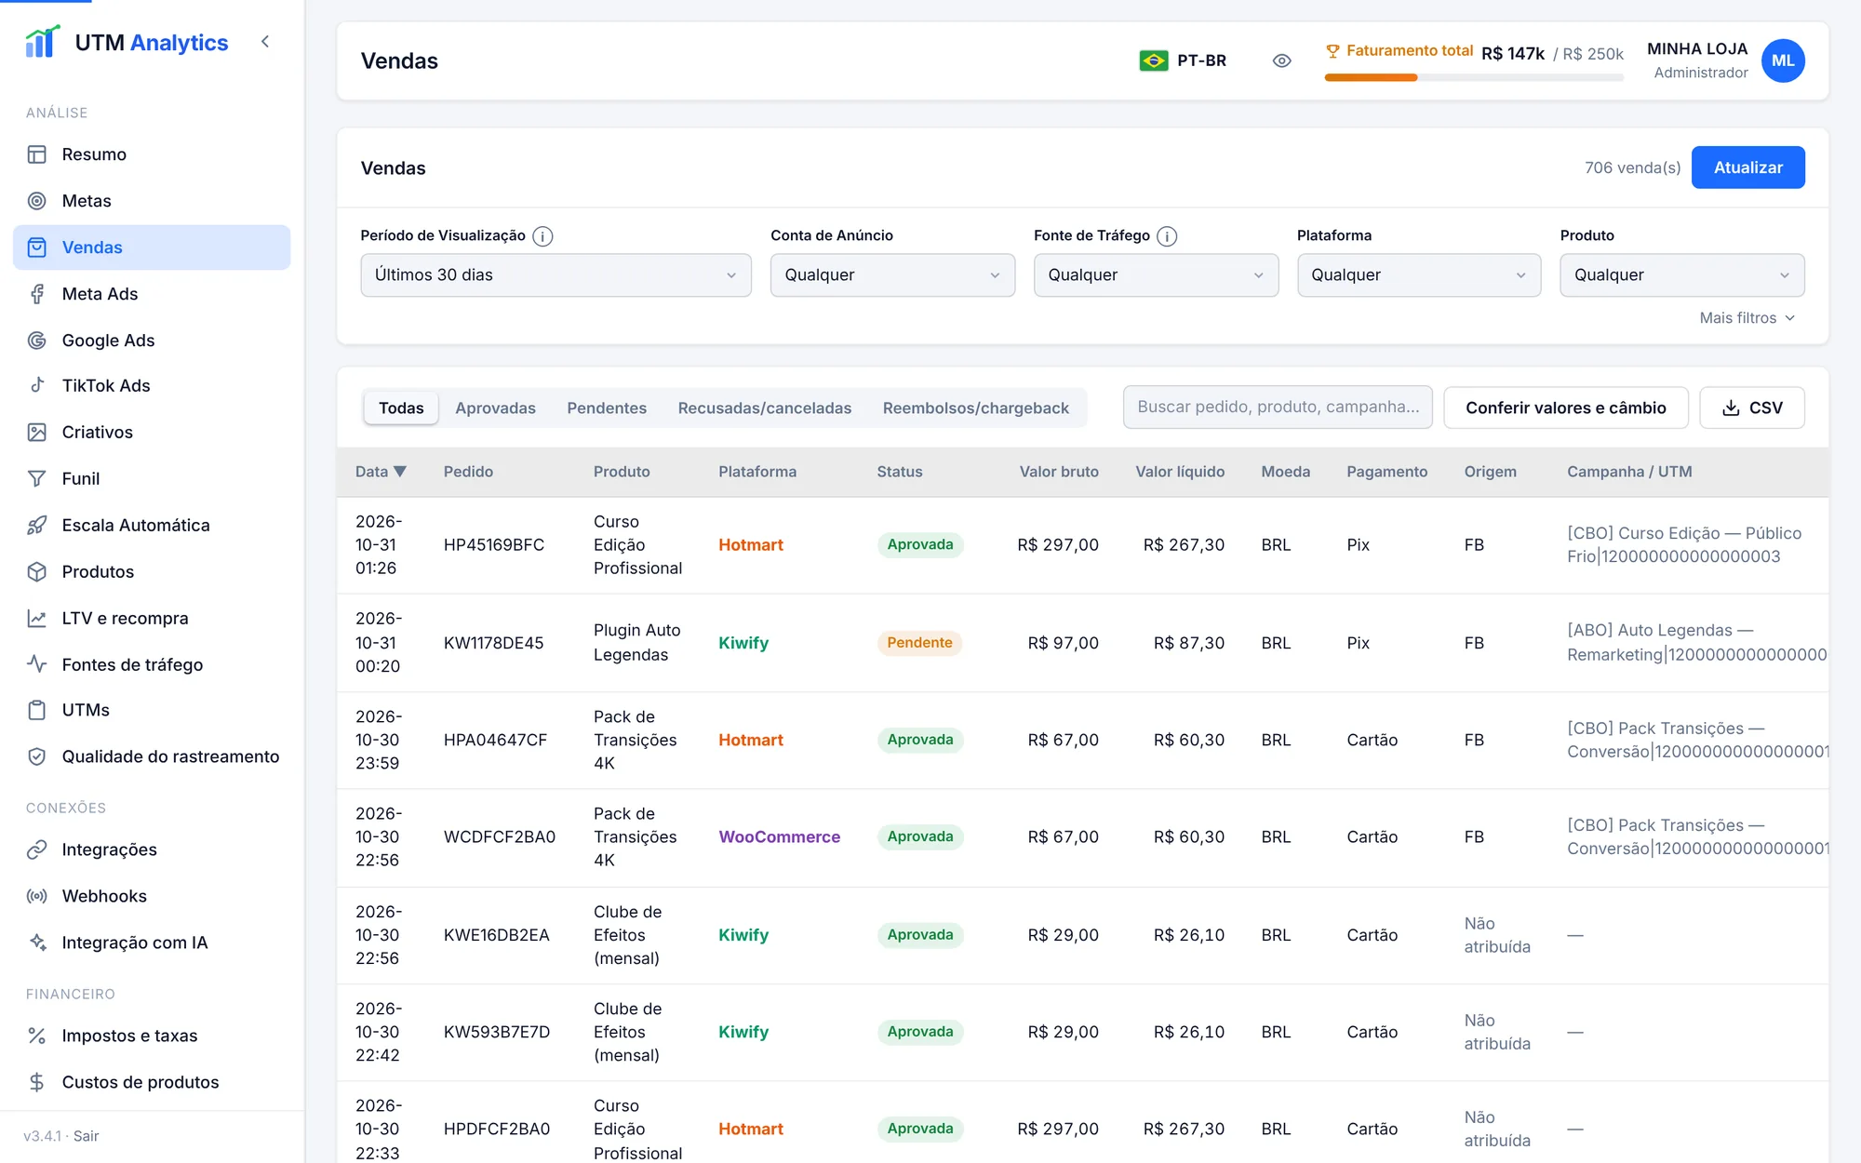
Task: Export sales with the CSV button
Action: coord(1752,408)
